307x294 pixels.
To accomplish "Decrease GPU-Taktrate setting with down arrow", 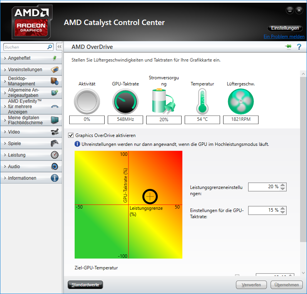I will click(282, 212).
